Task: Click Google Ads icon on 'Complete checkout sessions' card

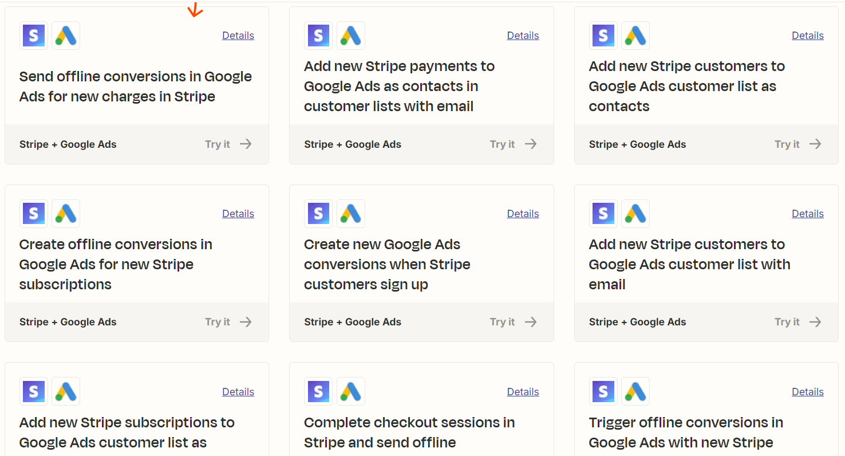Action: pyautogui.click(x=351, y=391)
